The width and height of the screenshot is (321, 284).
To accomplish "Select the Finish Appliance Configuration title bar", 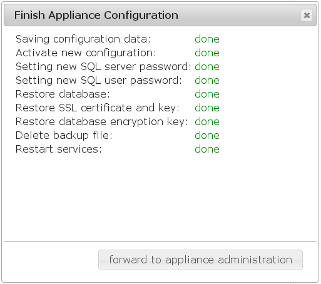I will [160, 15].
